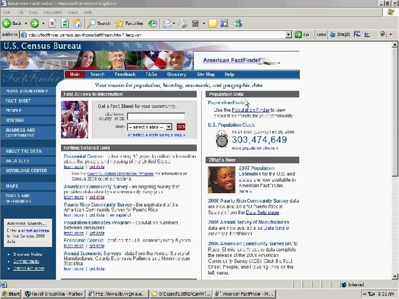Click the yellow Discuss note icon
Screen dimensions: 399x299
[213, 23]
